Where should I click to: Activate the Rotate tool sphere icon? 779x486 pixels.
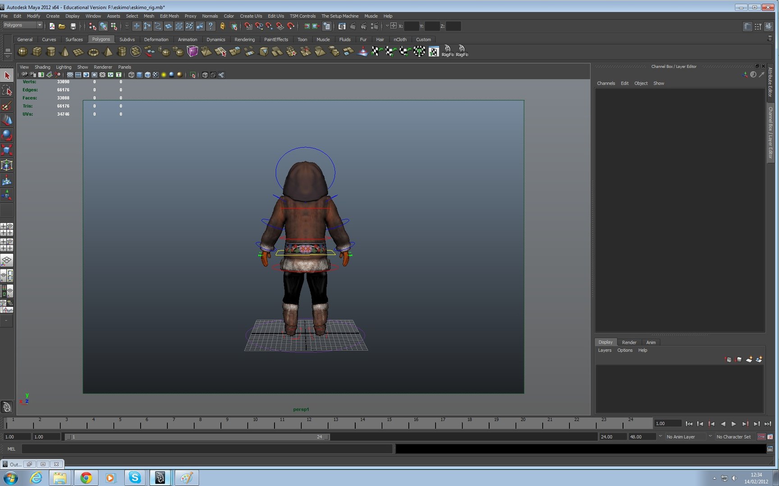click(7, 135)
